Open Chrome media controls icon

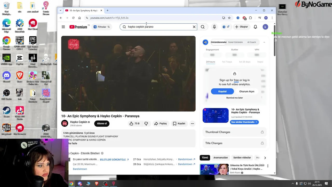[x=260, y=18]
